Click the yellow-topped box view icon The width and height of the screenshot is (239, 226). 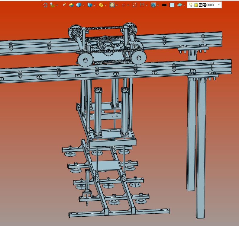[x=71, y=5]
